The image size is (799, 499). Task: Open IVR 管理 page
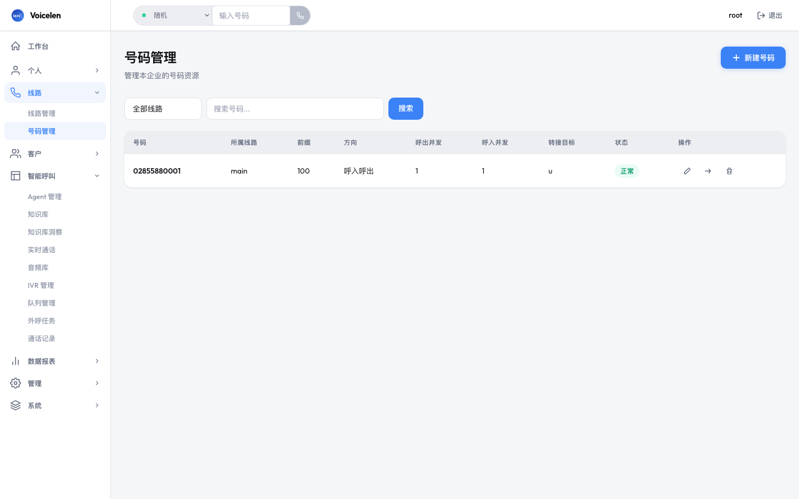point(55,285)
